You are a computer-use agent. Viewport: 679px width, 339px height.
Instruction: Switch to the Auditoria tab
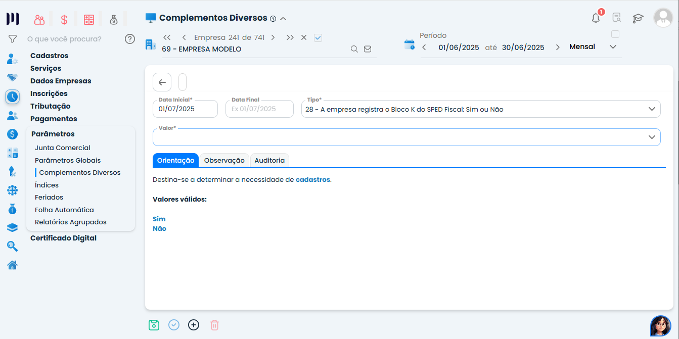269,160
